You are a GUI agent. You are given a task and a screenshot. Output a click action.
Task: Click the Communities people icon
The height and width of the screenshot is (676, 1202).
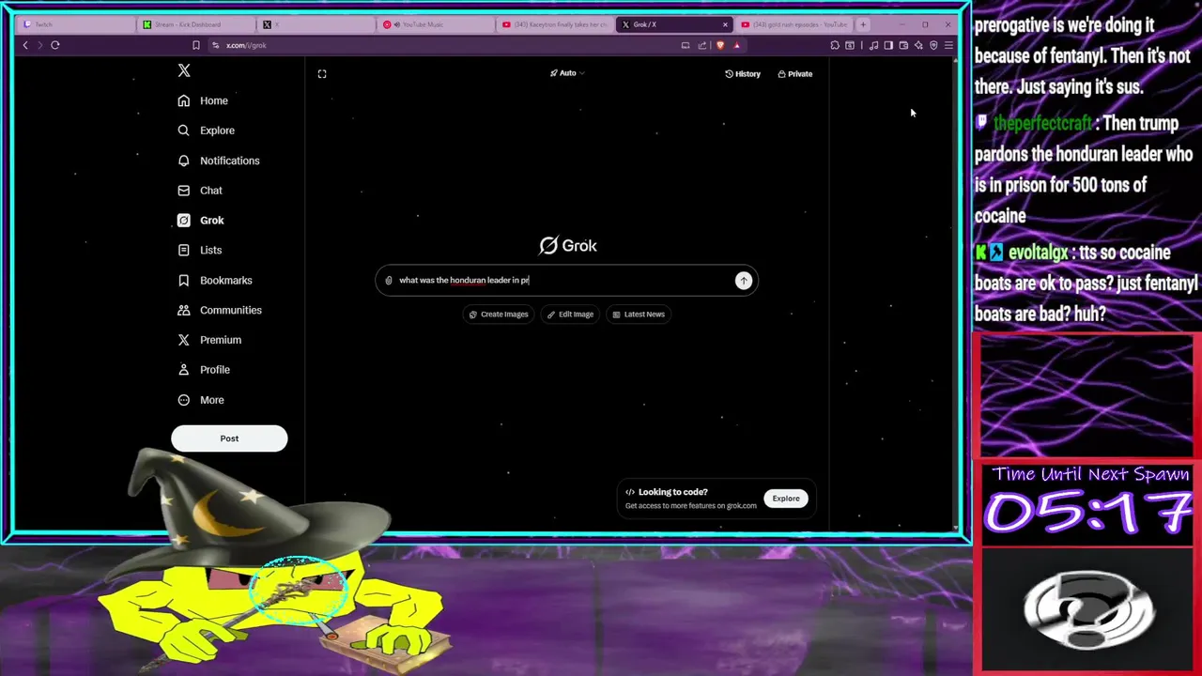point(183,310)
